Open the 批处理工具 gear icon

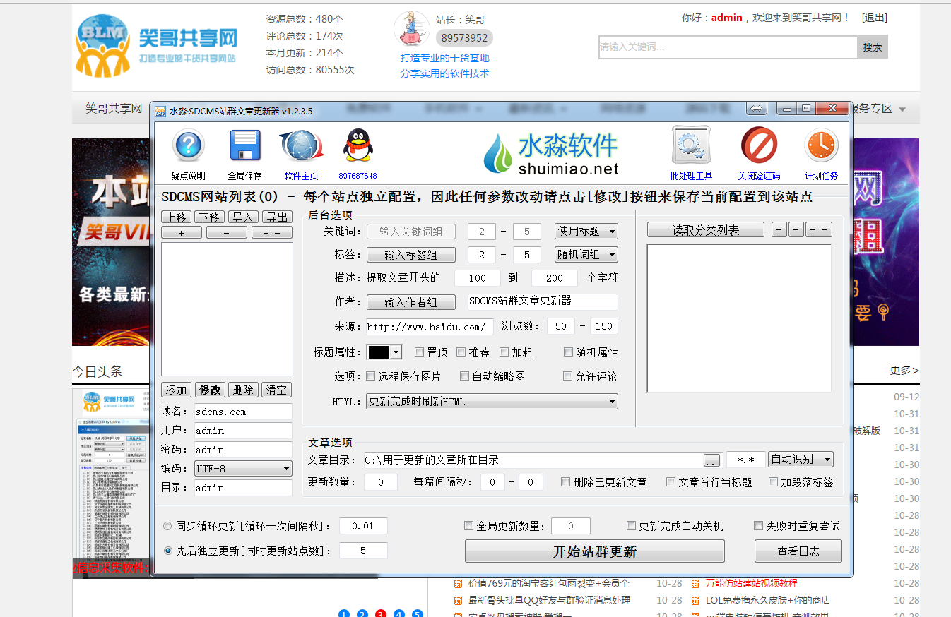691,146
